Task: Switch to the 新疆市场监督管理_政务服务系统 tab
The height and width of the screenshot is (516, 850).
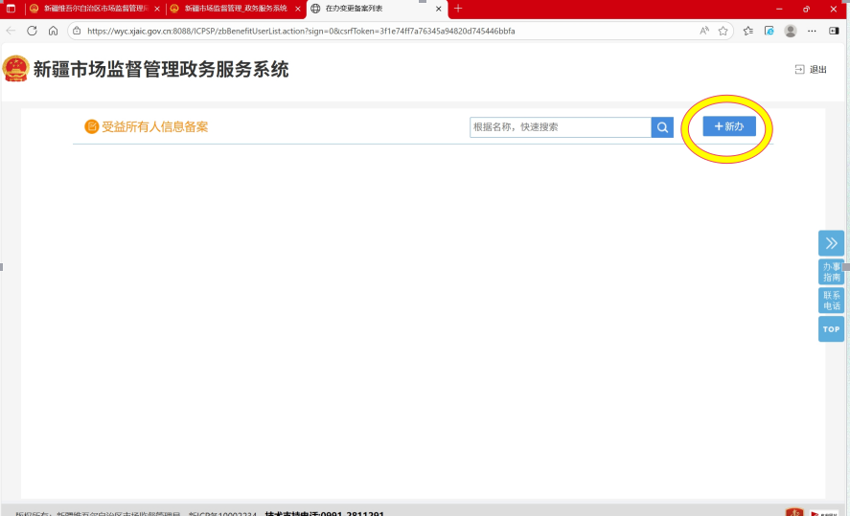Action: click(x=235, y=9)
